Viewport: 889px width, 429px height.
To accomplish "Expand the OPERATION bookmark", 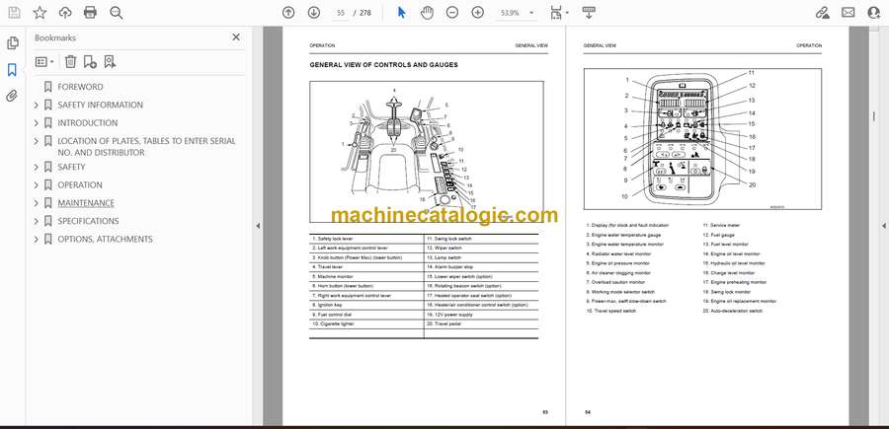I will coord(37,185).
